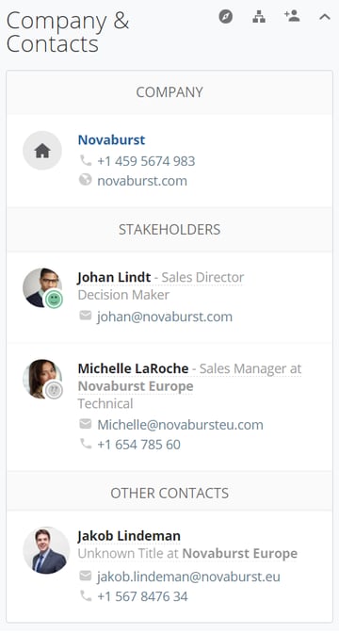Open Johan Lindt's contact name
Screen dimensions: 339x634
coord(114,277)
